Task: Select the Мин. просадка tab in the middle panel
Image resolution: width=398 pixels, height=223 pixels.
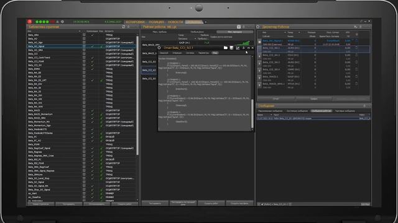Action: 235,32
